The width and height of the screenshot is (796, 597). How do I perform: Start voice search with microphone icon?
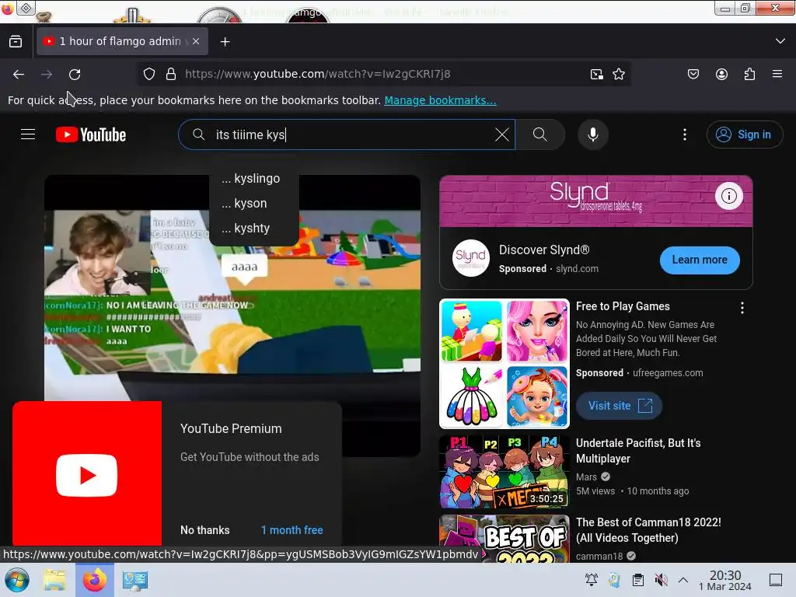point(593,134)
